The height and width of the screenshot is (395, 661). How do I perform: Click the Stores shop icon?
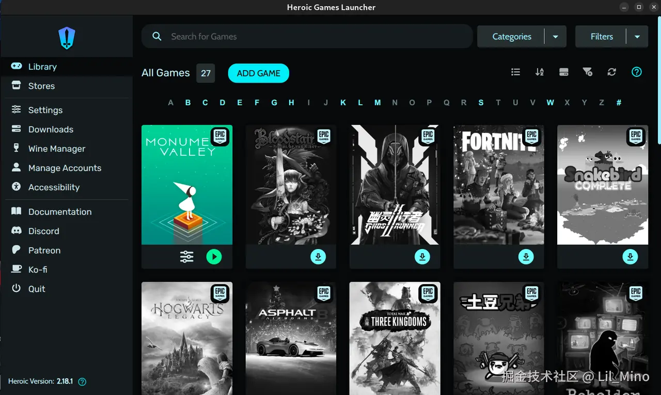pyautogui.click(x=17, y=86)
